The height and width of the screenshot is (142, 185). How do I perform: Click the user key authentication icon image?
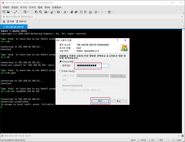pos(124,48)
